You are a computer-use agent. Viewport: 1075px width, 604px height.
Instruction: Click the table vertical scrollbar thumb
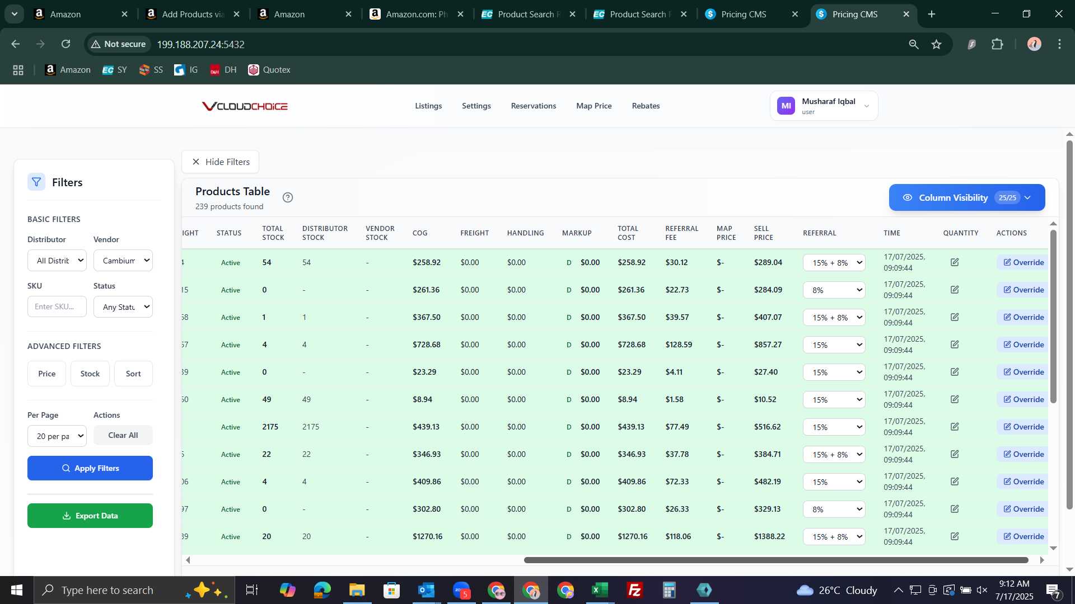[1053, 316]
